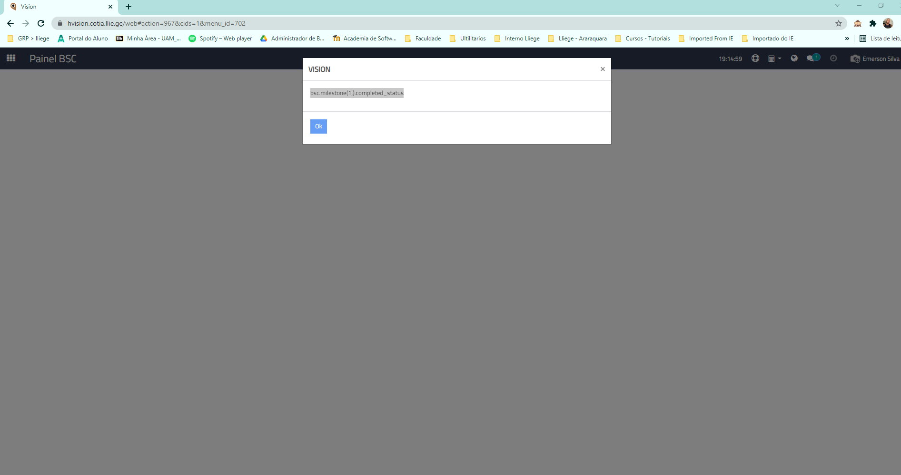Select the bsc.milestone error message text

click(356, 93)
